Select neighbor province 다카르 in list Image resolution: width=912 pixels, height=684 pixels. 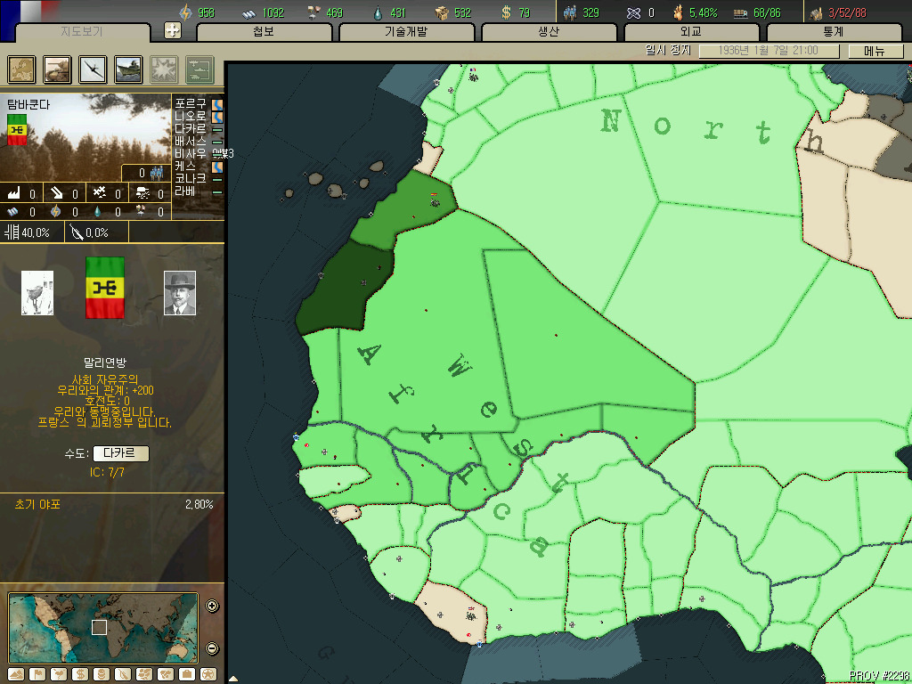click(191, 128)
